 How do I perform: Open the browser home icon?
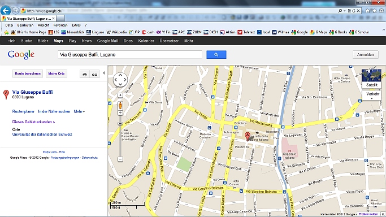(x=367, y=11)
